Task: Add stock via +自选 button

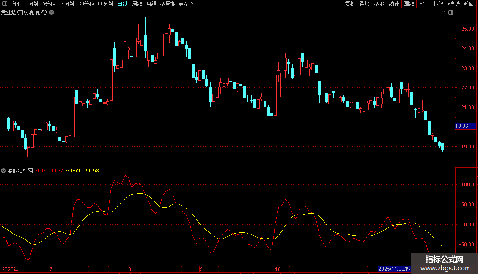Action: tap(453, 4)
